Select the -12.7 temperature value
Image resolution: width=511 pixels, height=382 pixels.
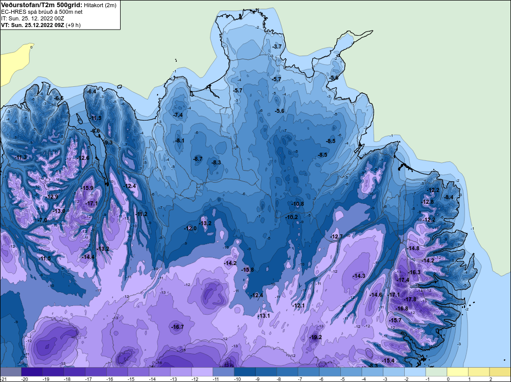point(337,236)
